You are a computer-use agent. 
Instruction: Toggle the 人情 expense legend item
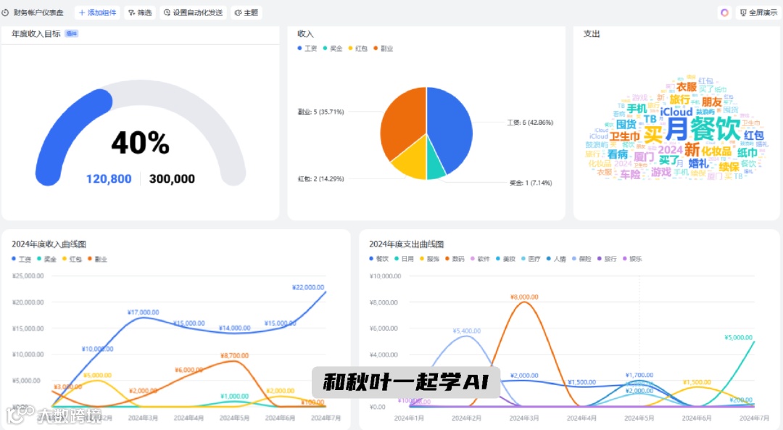point(557,259)
